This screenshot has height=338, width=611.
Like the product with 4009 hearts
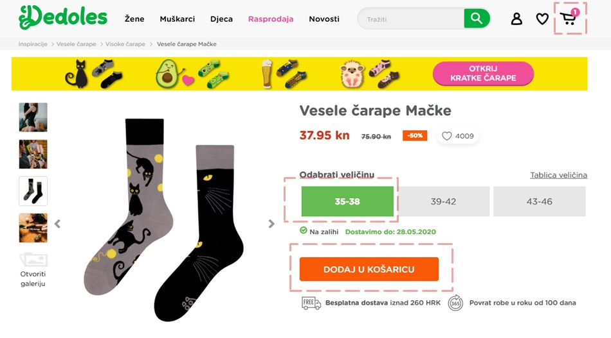coord(458,136)
